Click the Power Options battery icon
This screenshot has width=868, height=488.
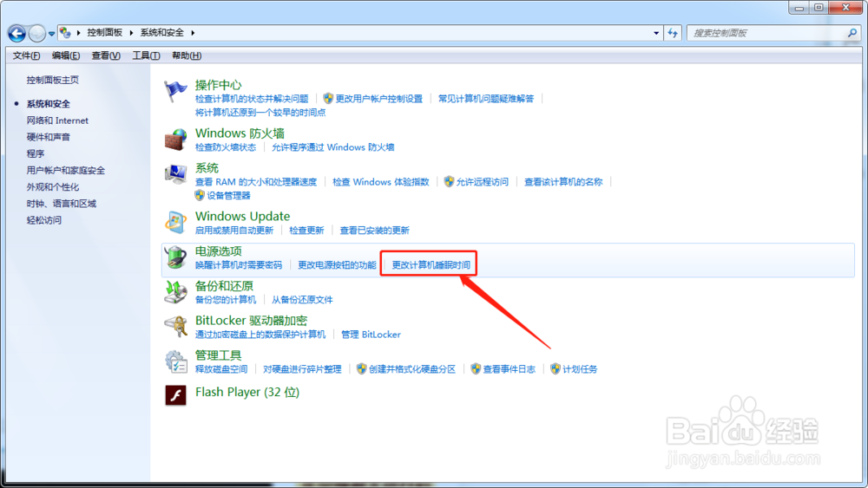point(175,257)
